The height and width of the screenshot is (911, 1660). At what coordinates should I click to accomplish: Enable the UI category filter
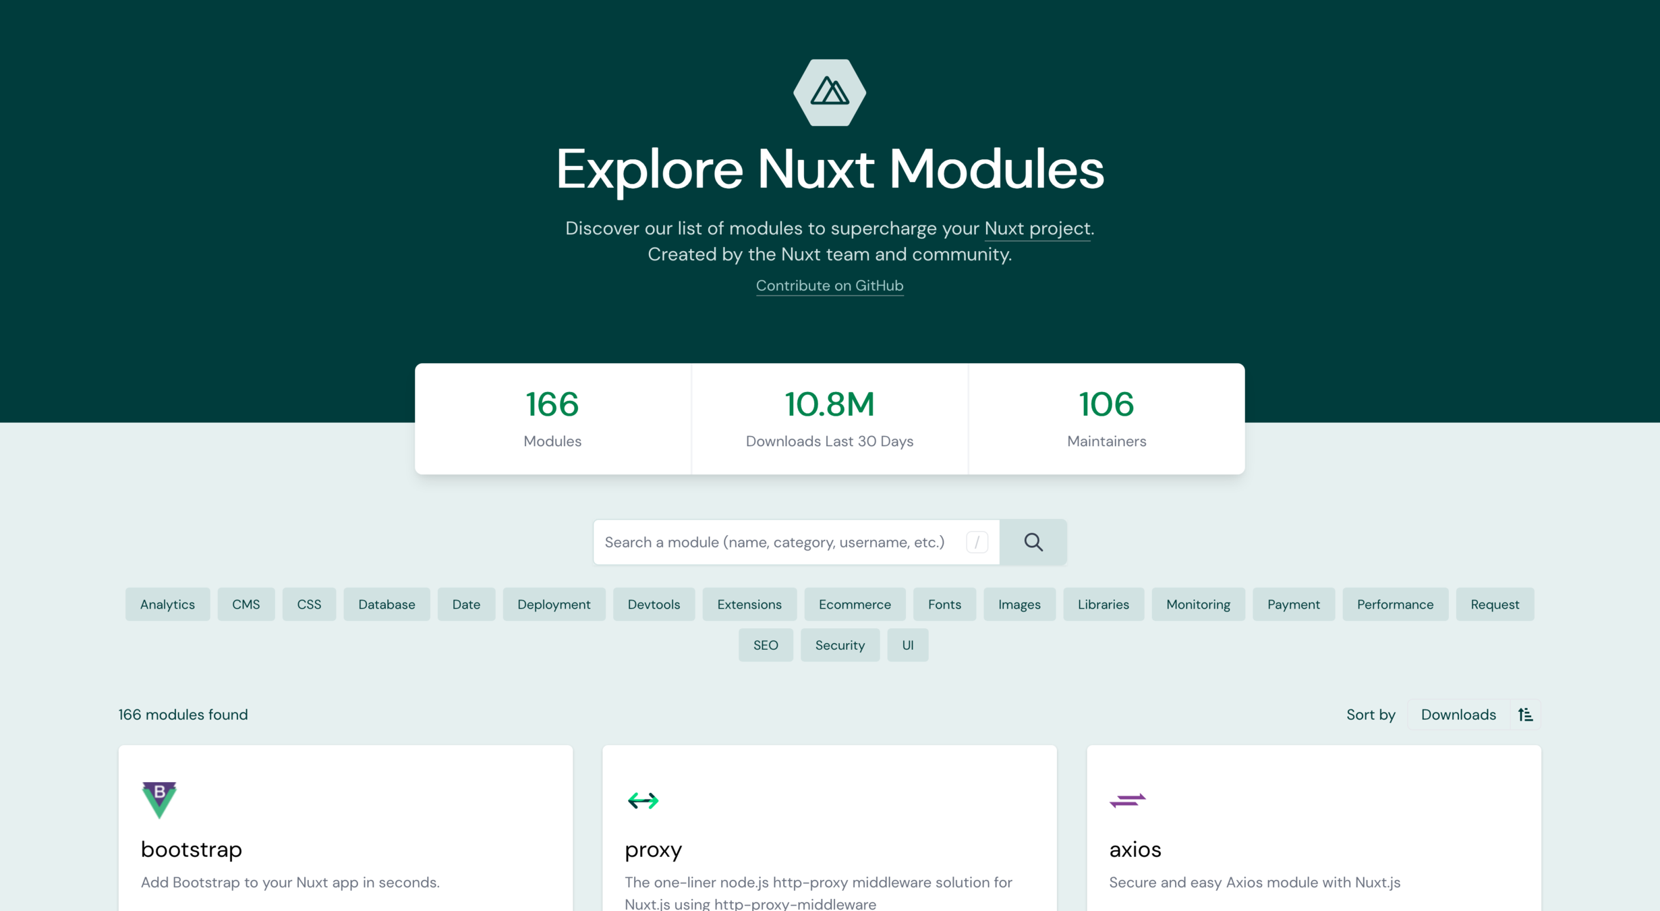[x=907, y=645]
